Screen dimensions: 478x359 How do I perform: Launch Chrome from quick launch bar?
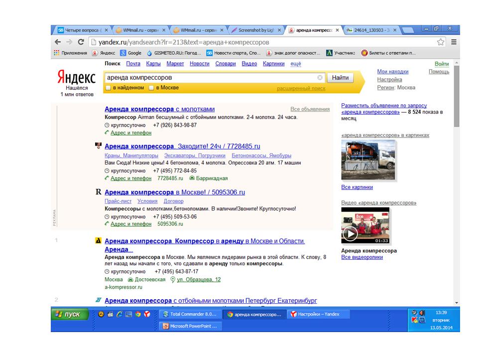(138, 314)
